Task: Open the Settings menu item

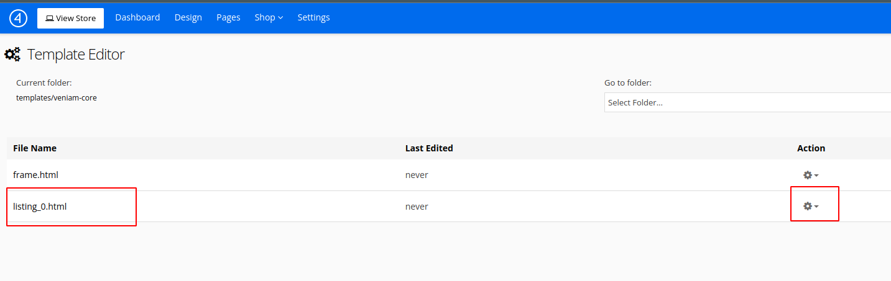Action: [313, 17]
